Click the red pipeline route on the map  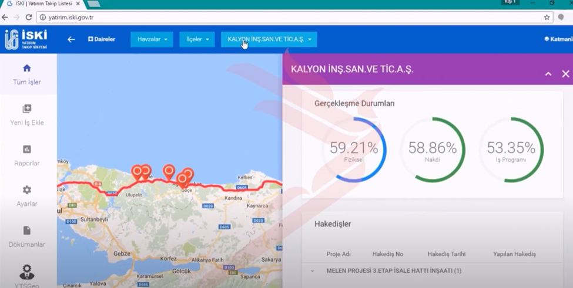(208, 185)
